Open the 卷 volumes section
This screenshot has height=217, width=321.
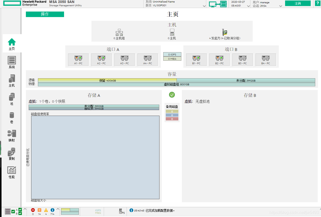click(x=12, y=115)
